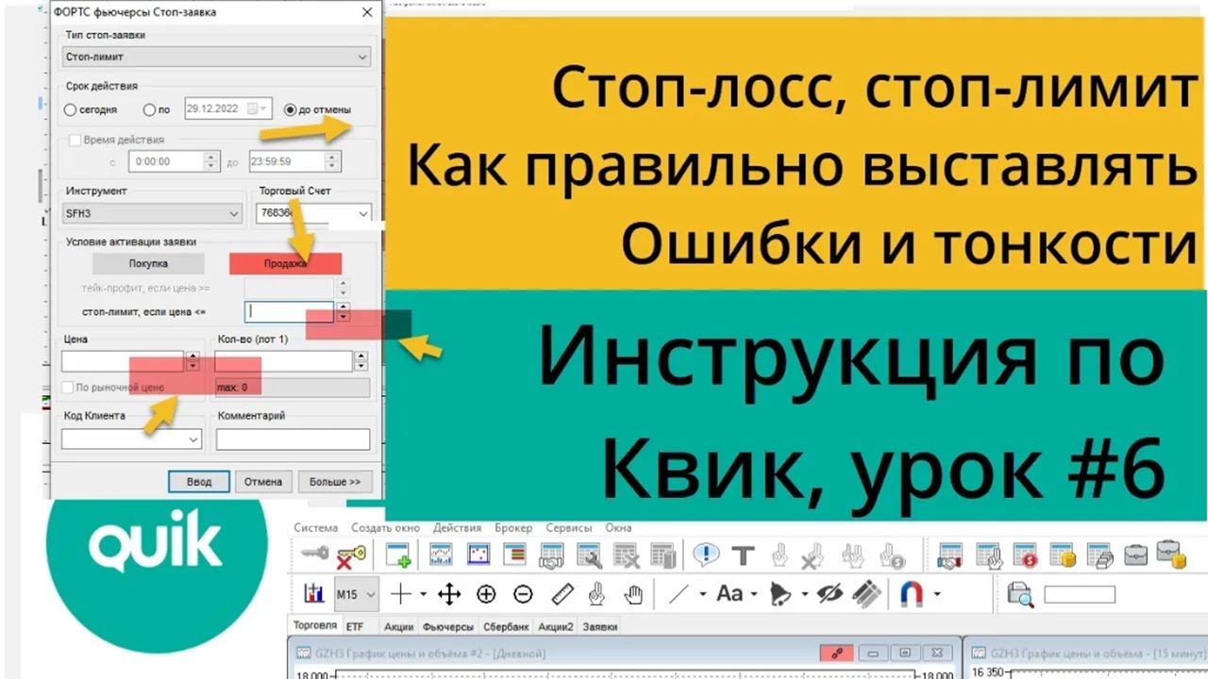1208x679 pixels.
Task: Click the 'Больше >>' button
Action: click(x=335, y=481)
